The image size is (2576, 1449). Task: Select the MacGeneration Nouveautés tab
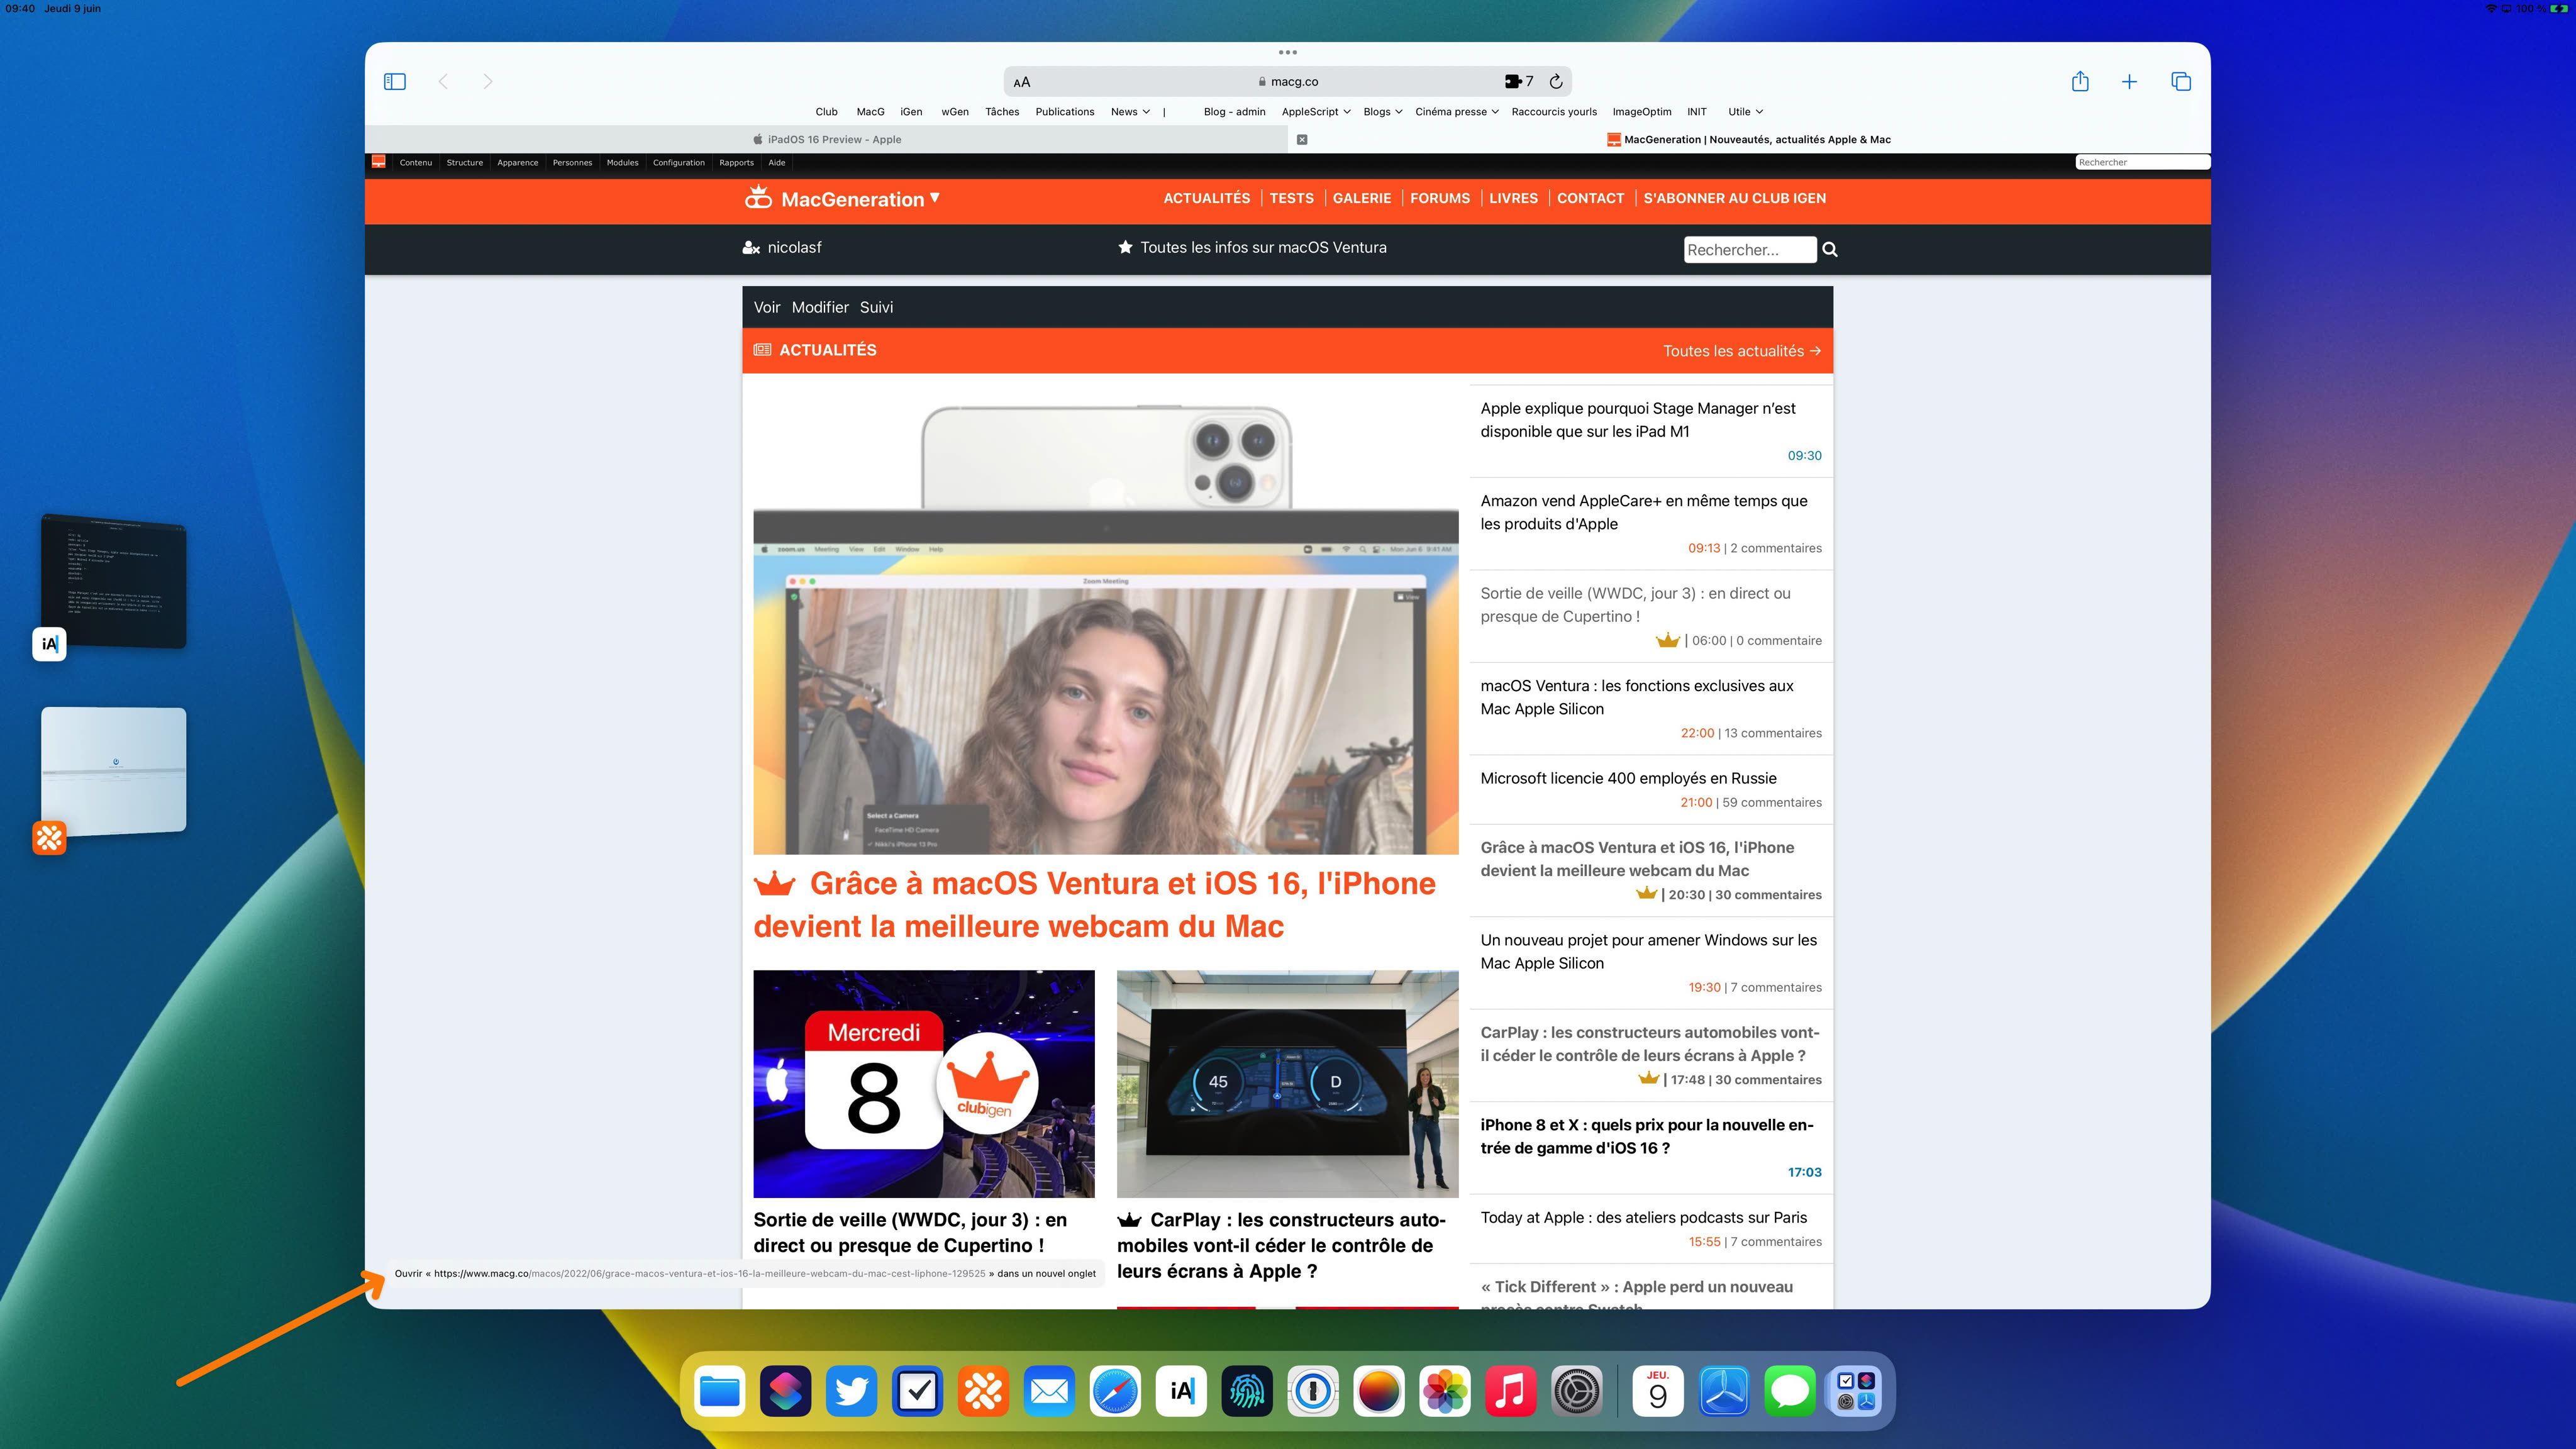pos(1749,139)
